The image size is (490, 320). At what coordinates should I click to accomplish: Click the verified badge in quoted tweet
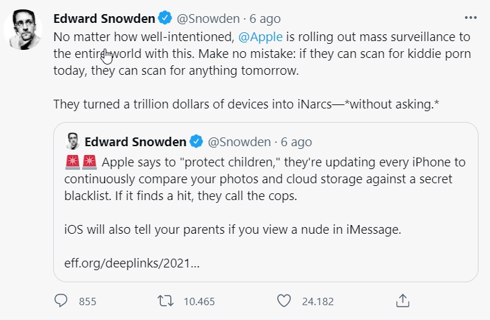[197, 141]
